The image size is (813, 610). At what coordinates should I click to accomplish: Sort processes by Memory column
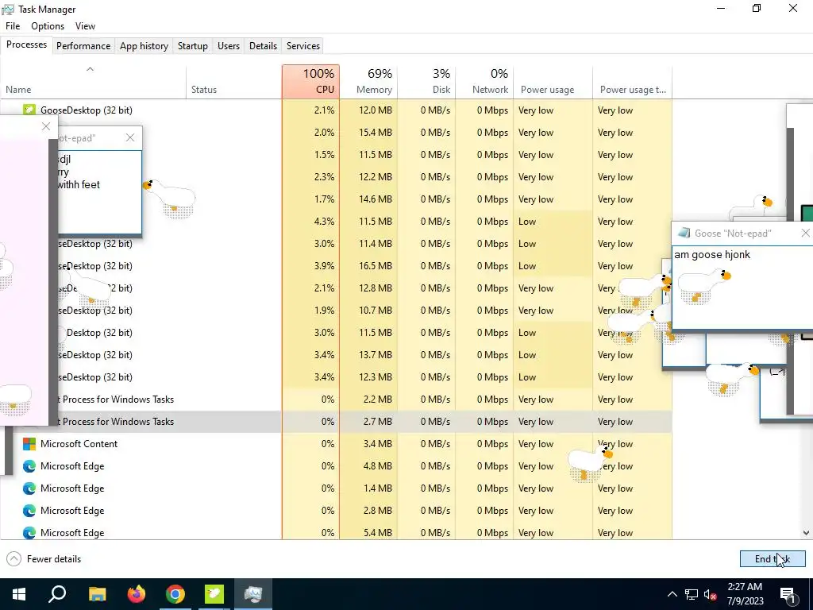tap(368, 82)
